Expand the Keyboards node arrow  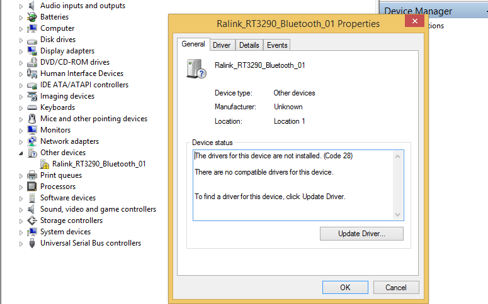point(21,108)
